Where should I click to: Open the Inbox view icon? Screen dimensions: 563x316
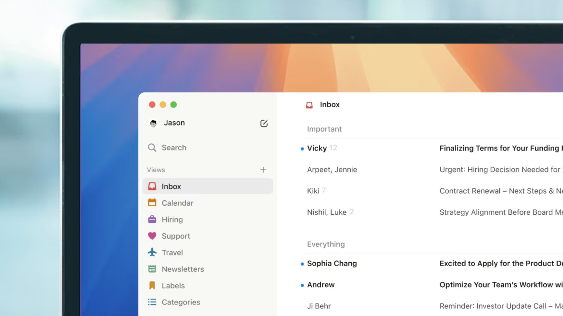click(152, 186)
